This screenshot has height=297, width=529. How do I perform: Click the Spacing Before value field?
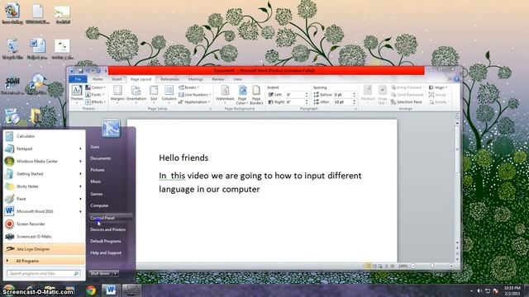[343, 95]
